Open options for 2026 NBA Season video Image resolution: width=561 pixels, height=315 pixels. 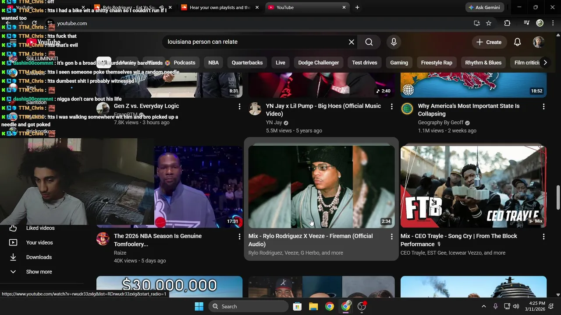coord(239,236)
